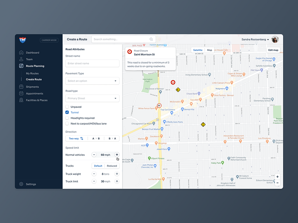Open Facilities & Places
Screen dimensions: 298x223
tap(38, 100)
